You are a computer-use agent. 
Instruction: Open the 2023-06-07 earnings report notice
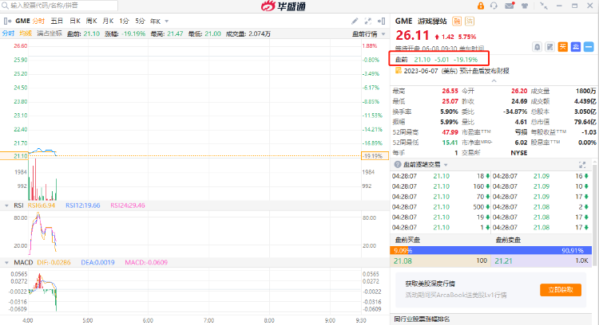tap(454, 71)
